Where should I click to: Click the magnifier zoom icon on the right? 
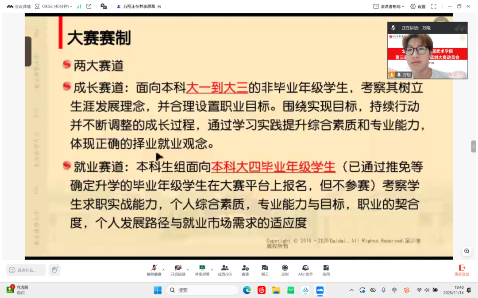coord(466,251)
